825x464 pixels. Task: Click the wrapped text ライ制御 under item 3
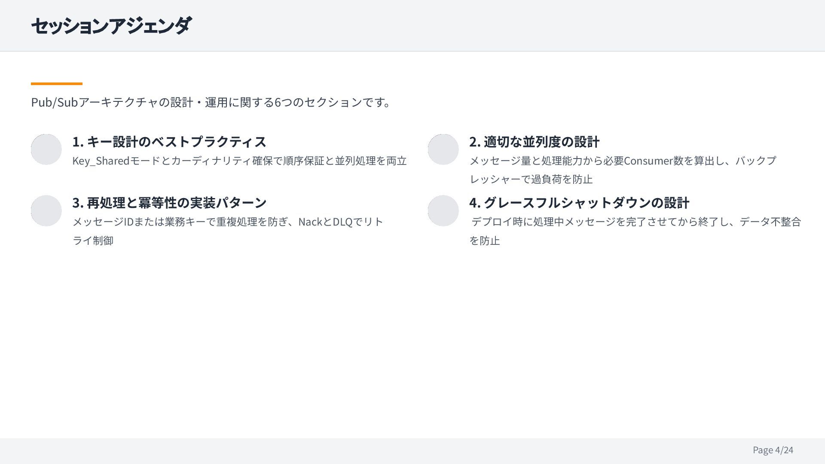click(x=93, y=241)
